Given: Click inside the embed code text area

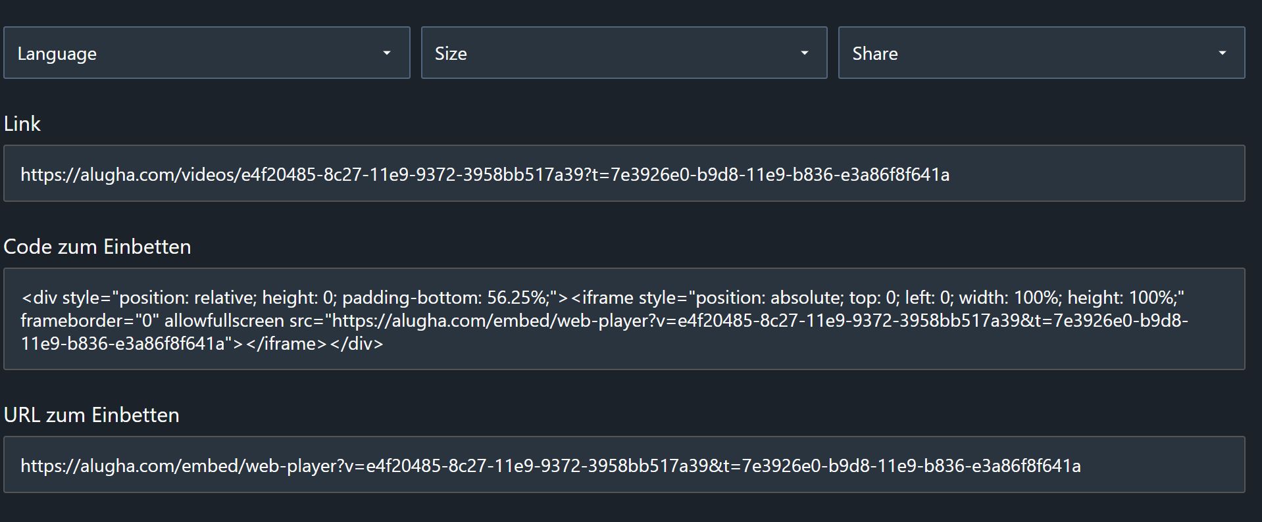Looking at the screenshot, I should pyautogui.click(x=624, y=319).
